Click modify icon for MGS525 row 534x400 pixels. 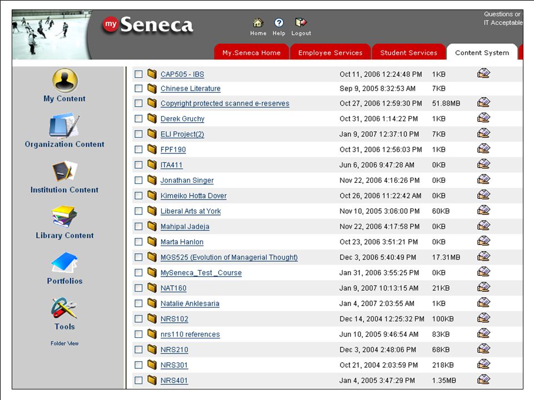coord(483,256)
